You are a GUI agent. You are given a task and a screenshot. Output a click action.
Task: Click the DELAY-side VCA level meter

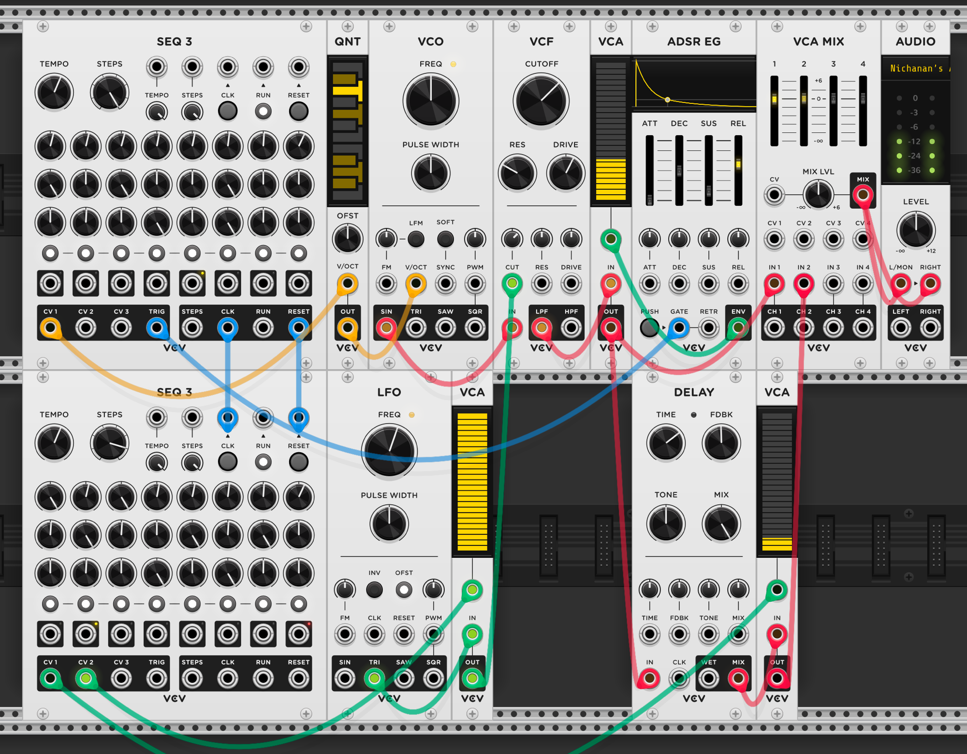point(777,482)
